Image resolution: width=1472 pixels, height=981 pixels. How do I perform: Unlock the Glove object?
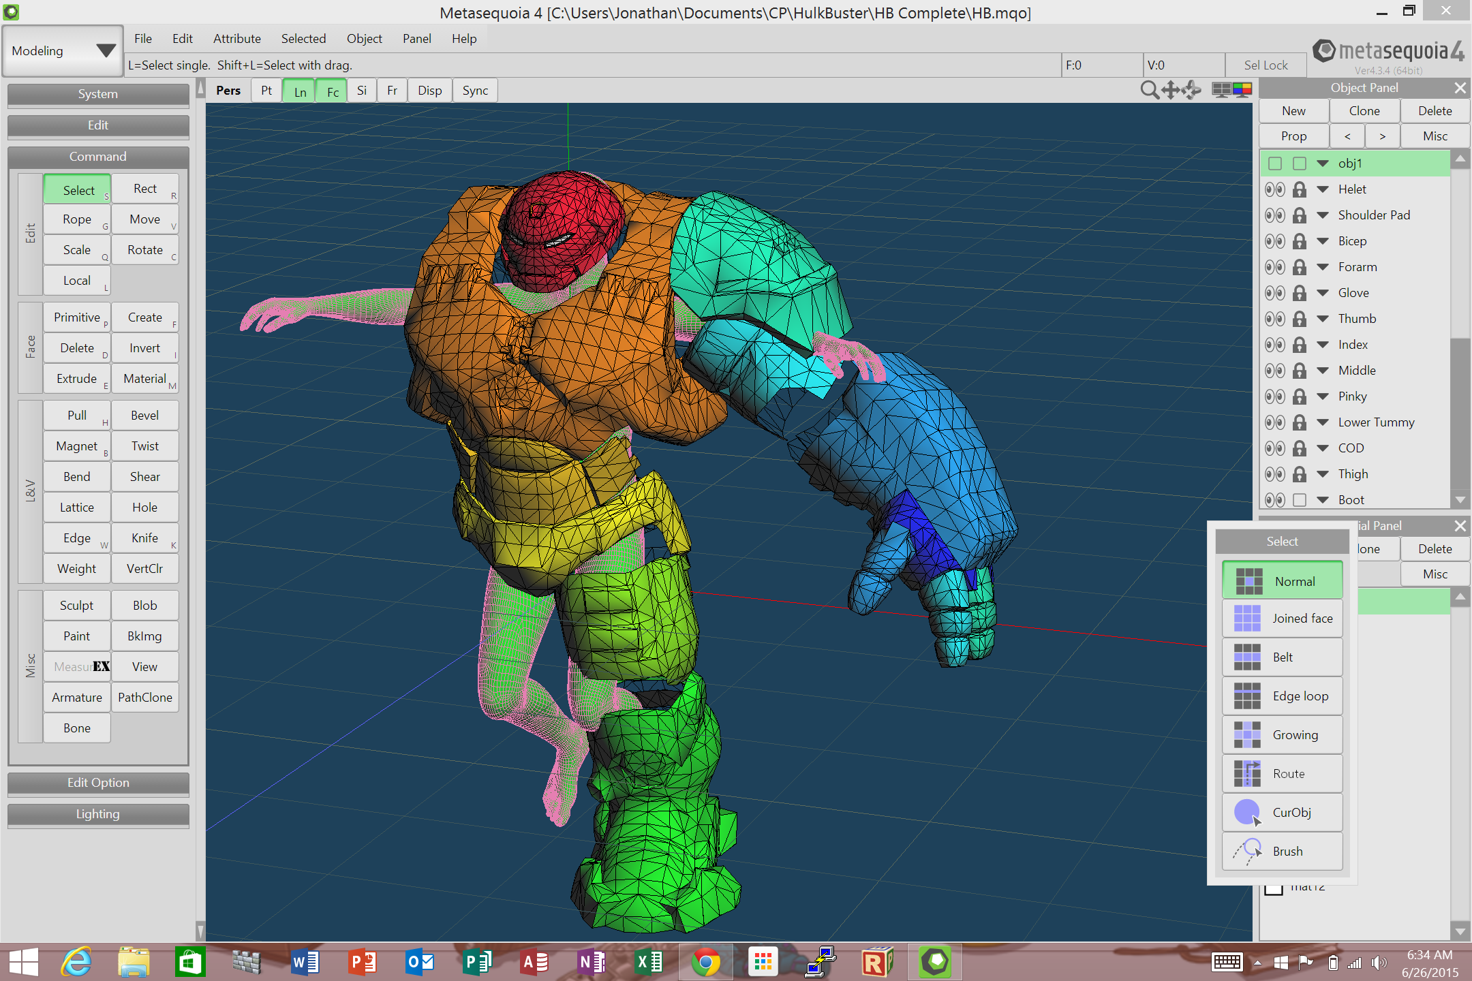1300,293
